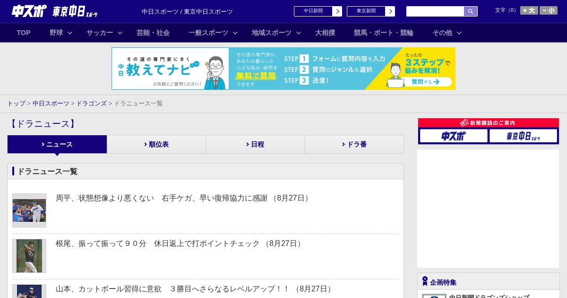Click the arrow beside 中日新聞
Screen dimensions: 567x298
(x=337, y=11)
